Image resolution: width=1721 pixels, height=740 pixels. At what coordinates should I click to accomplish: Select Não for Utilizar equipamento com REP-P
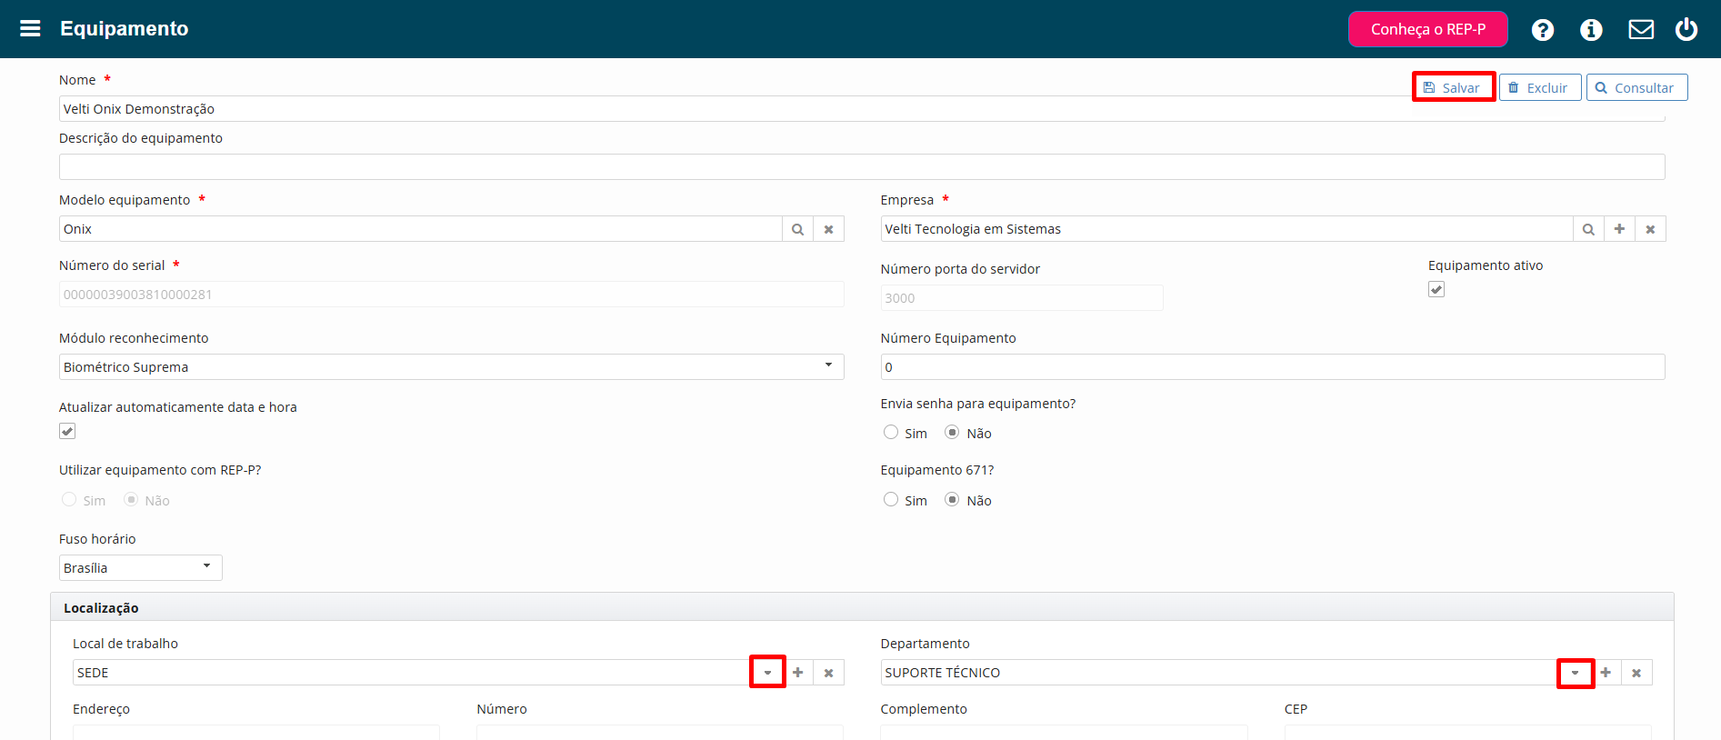(x=131, y=499)
